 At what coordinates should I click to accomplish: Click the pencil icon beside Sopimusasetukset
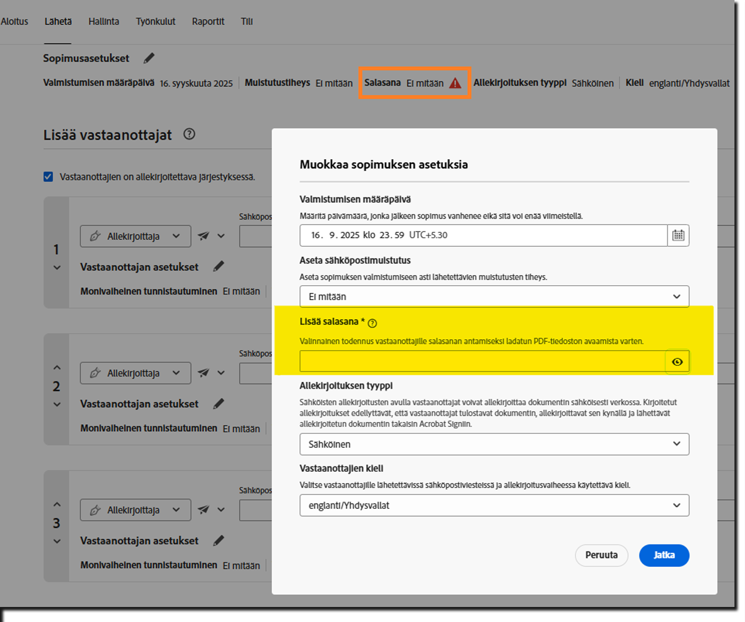click(149, 58)
